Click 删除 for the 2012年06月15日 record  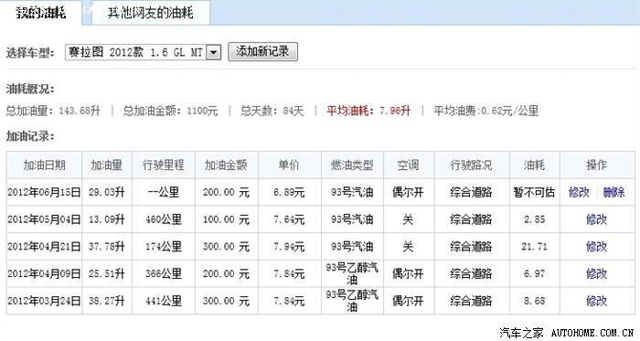coord(613,192)
